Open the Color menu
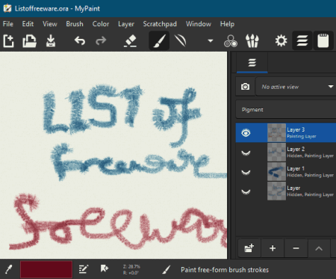Viewport: 336px width, 279px height. click(101, 24)
